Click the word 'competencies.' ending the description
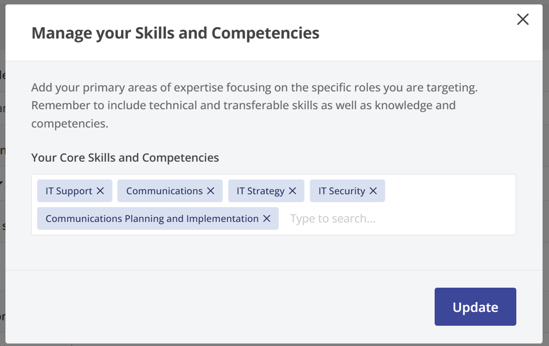 (x=70, y=124)
